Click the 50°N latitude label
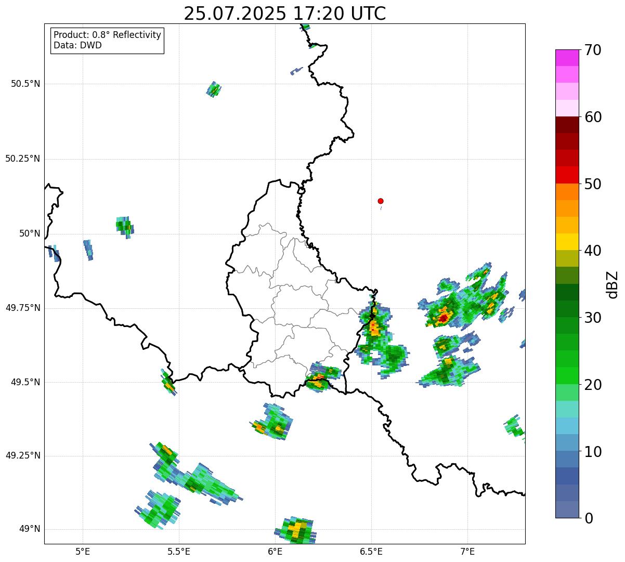This screenshot has height=562, width=625. (30, 233)
